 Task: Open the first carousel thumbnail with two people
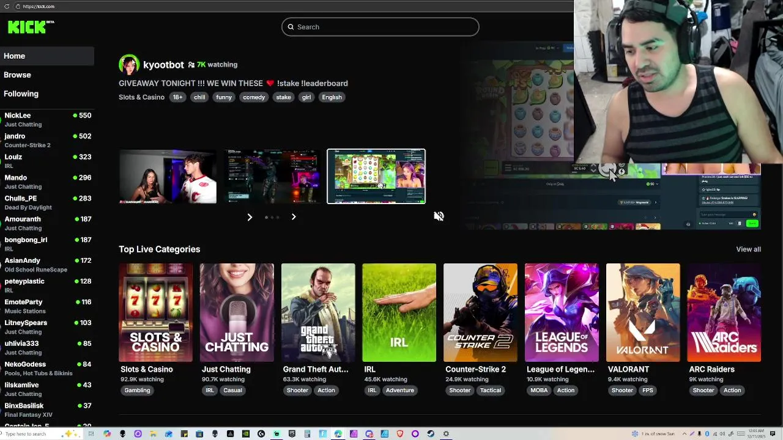tap(168, 177)
